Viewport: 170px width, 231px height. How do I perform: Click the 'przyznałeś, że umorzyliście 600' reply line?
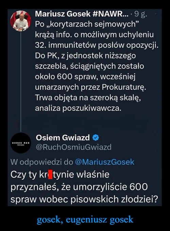[x=79, y=187]
